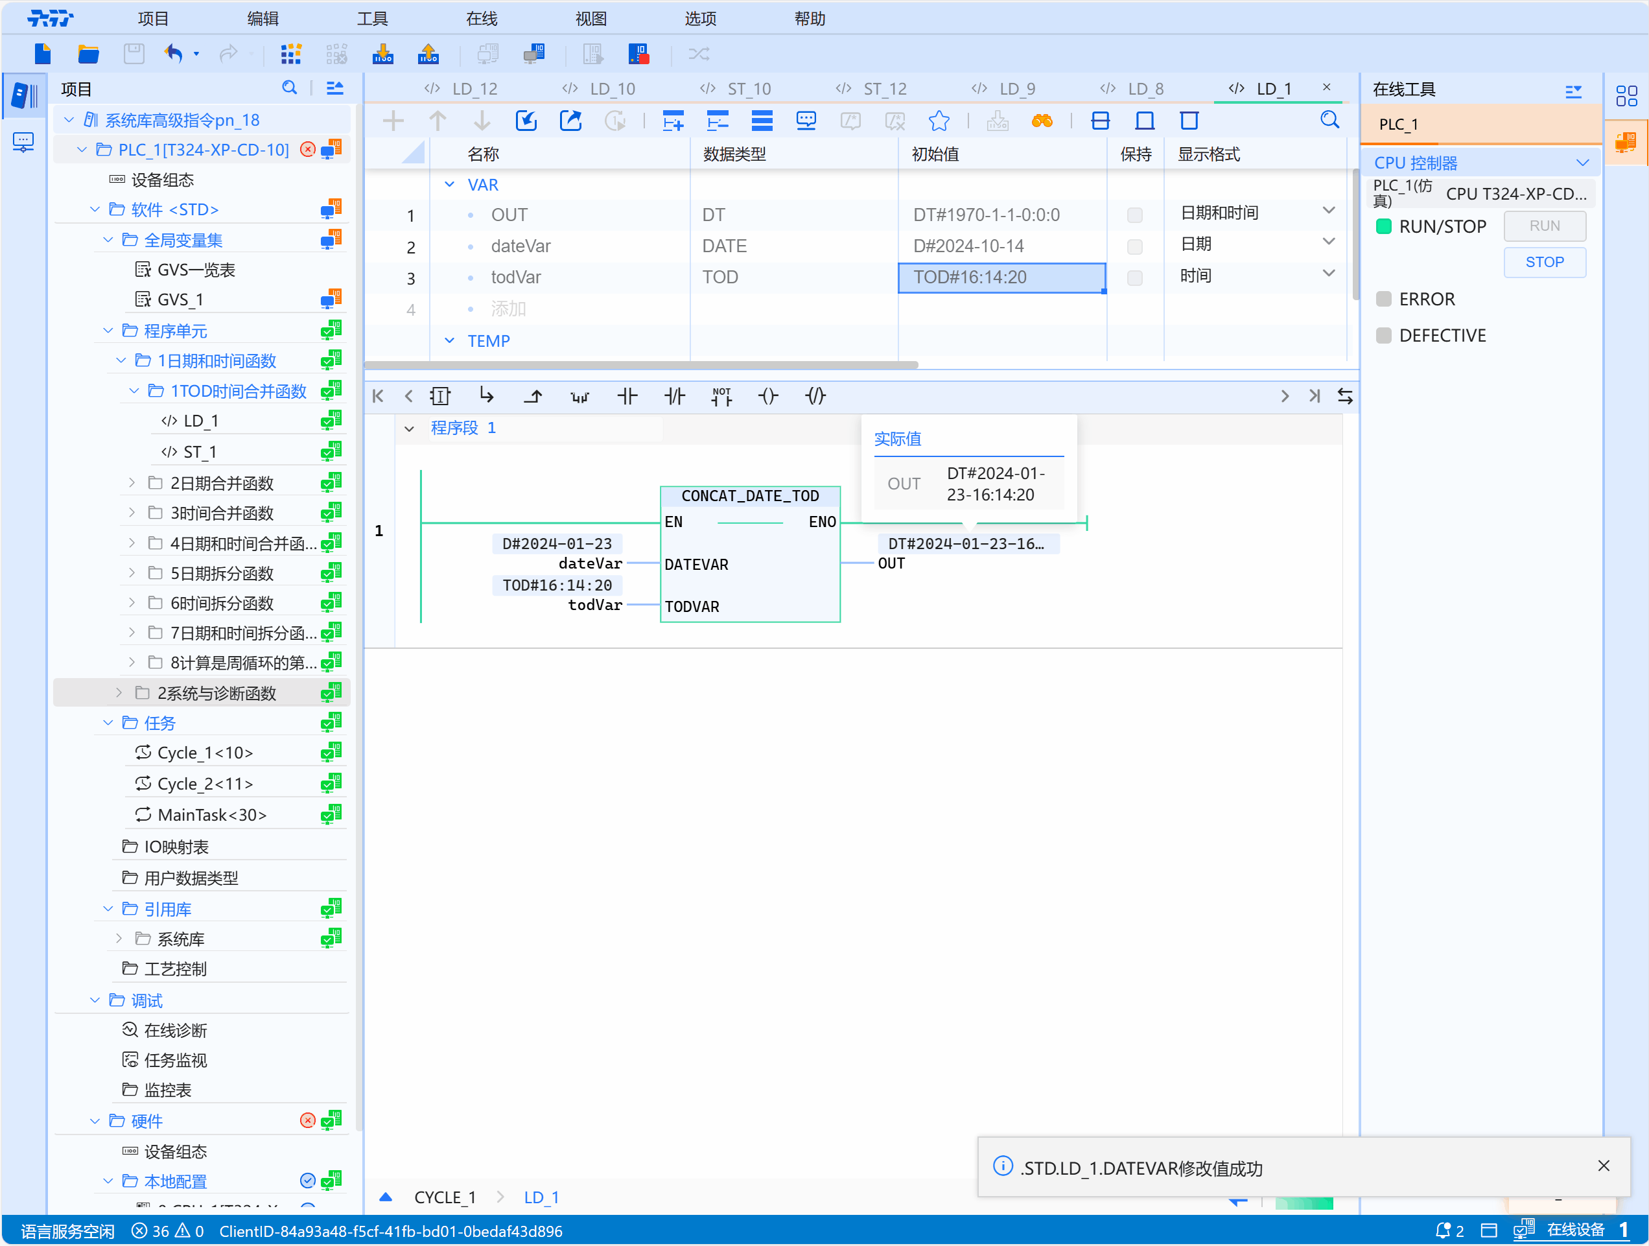Insert an output coil in the ladder editor

[769, 396]
